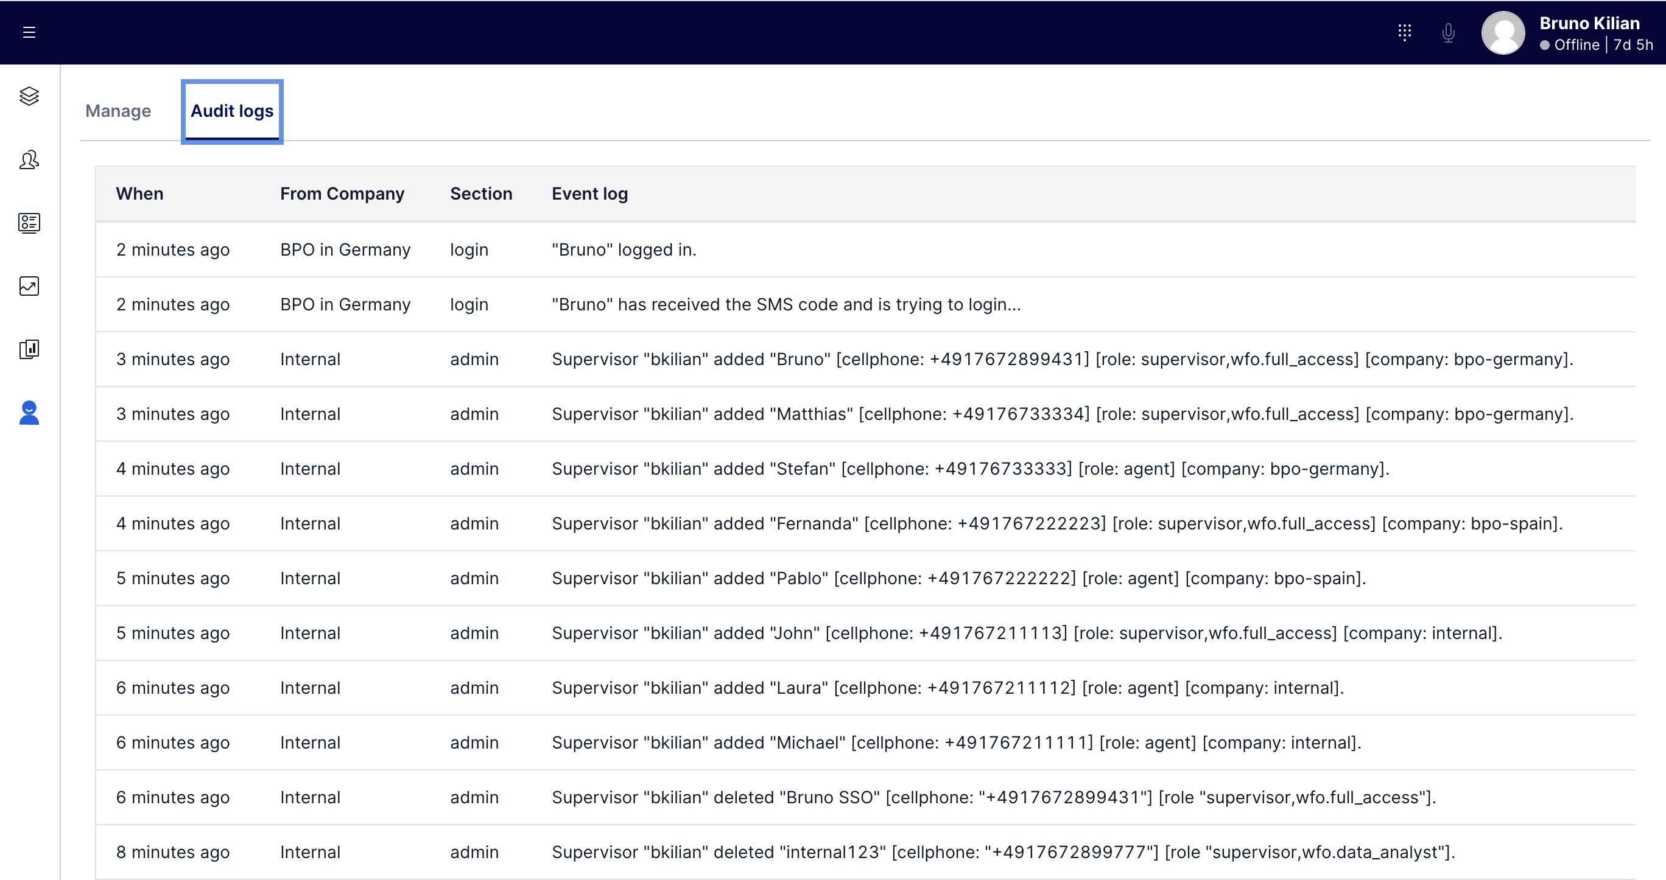Screen dimensions: 1666x880
Task: Open the agents people sidebar icon
Action: coord(29,159)
